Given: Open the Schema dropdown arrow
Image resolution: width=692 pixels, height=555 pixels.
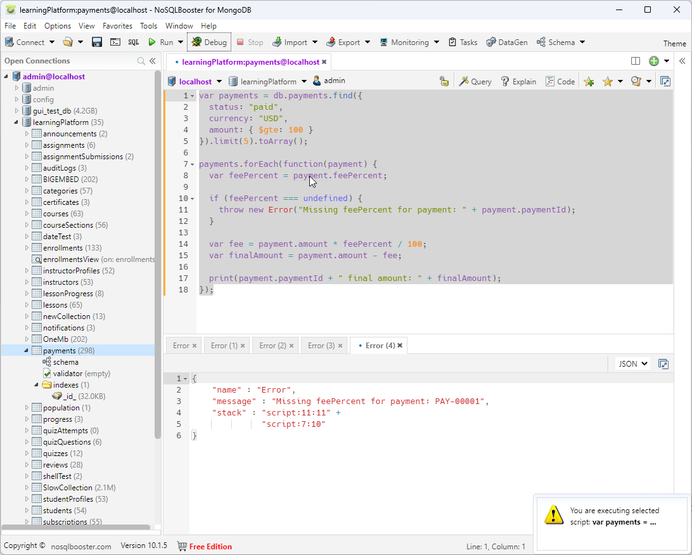Looking at the screenshot, I should point(582,42).
